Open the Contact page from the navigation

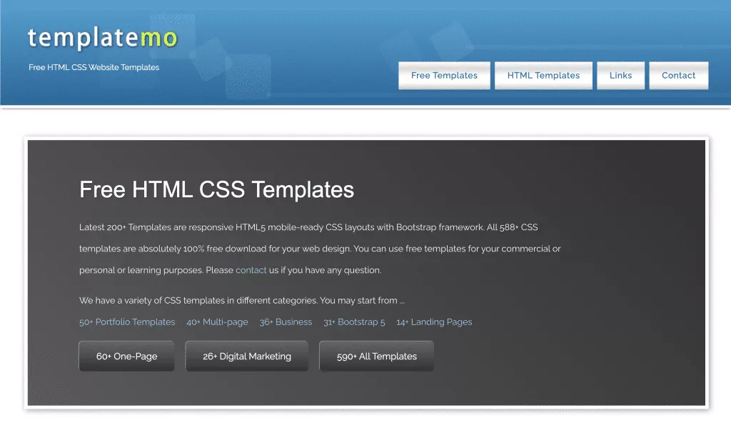pos(678,75)
